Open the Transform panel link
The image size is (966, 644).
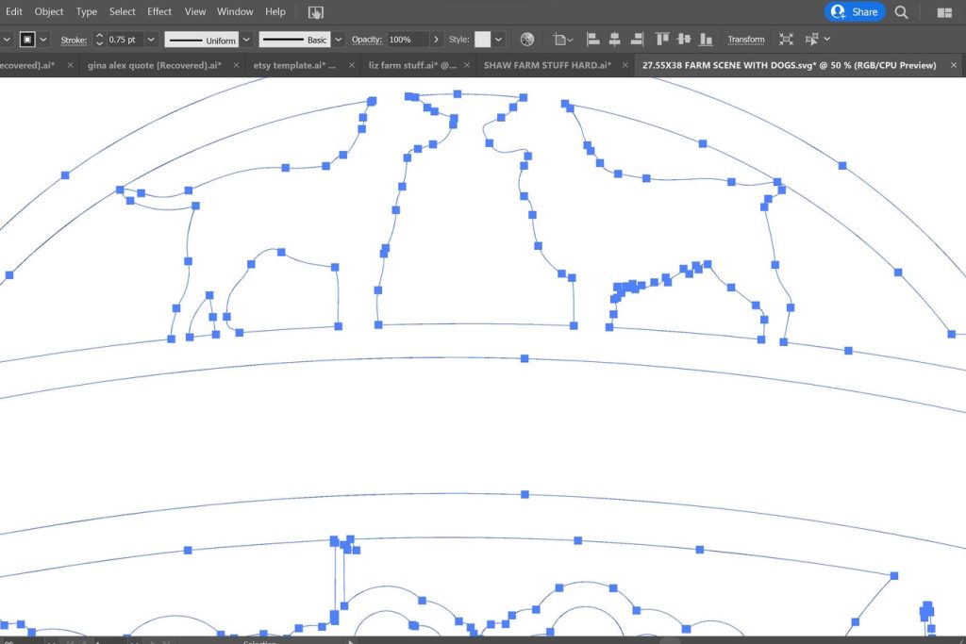point(745,40)
